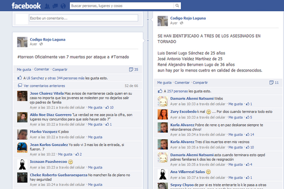Like the #torreon Tornado post with Me gusta
The image size is (284, 189).
[x=24, y=69]
